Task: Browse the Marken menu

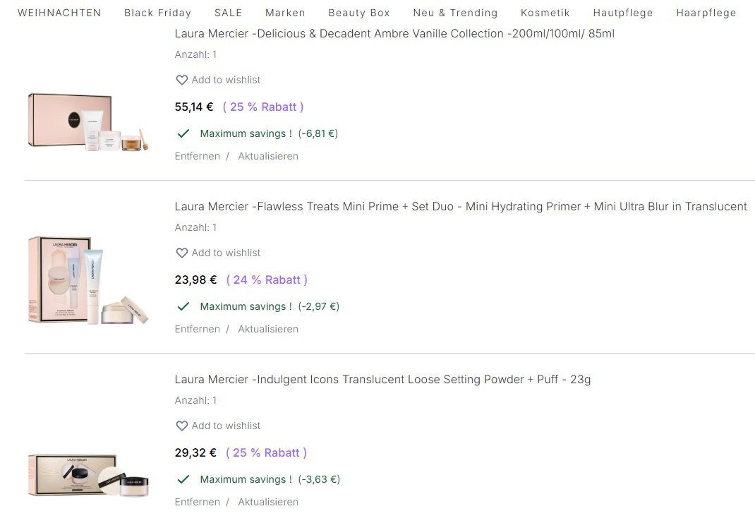Action: [285, 13]
